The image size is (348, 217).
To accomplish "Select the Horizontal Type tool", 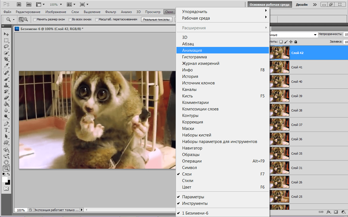I will click(6, 130).
